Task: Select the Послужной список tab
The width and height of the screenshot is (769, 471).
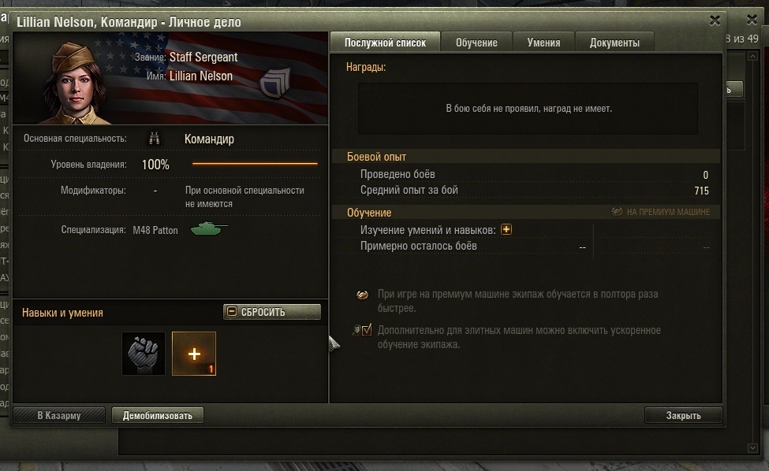Action: (x=385, y=43)
